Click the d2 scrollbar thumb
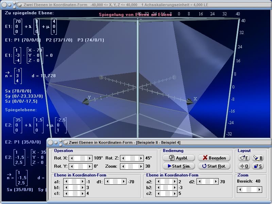The image size is (272, 204). click(x=208, y=182)
